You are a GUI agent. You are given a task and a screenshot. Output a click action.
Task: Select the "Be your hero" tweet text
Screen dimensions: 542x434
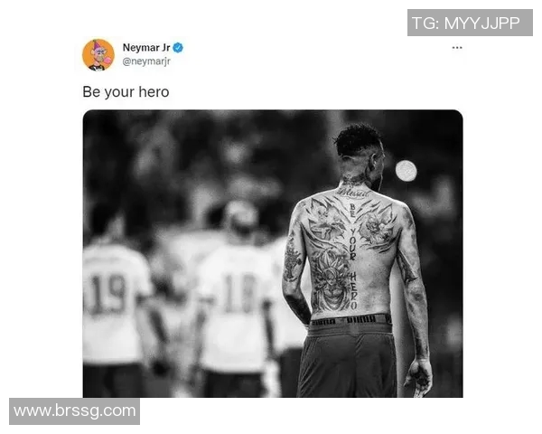[126, 92]
